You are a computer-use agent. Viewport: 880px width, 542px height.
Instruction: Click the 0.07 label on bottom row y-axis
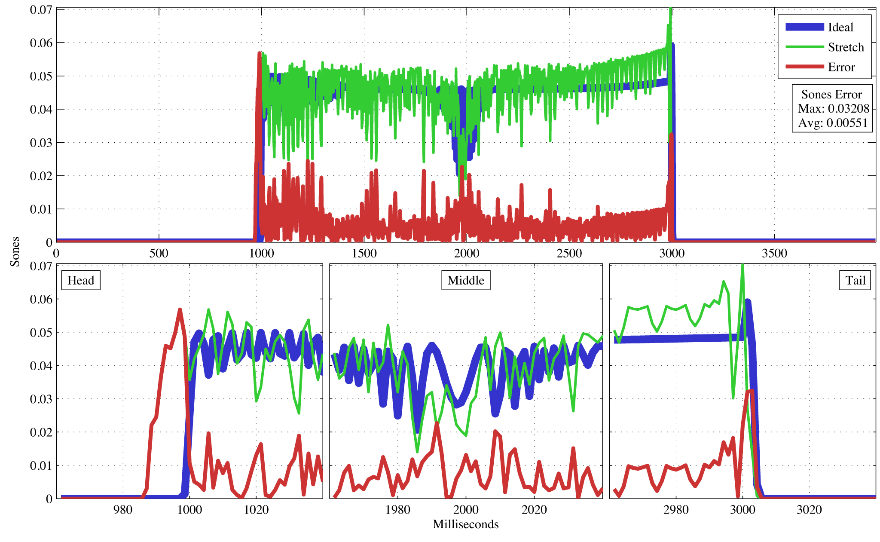[41, 266]
